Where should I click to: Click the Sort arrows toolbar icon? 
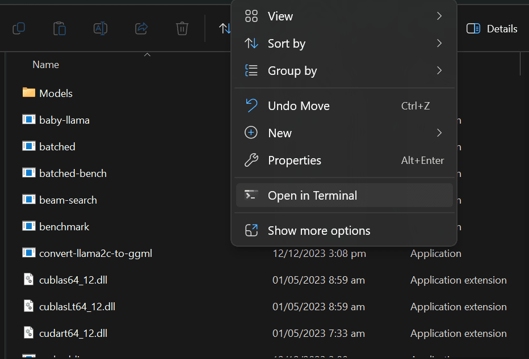click(x=225, y=28)
